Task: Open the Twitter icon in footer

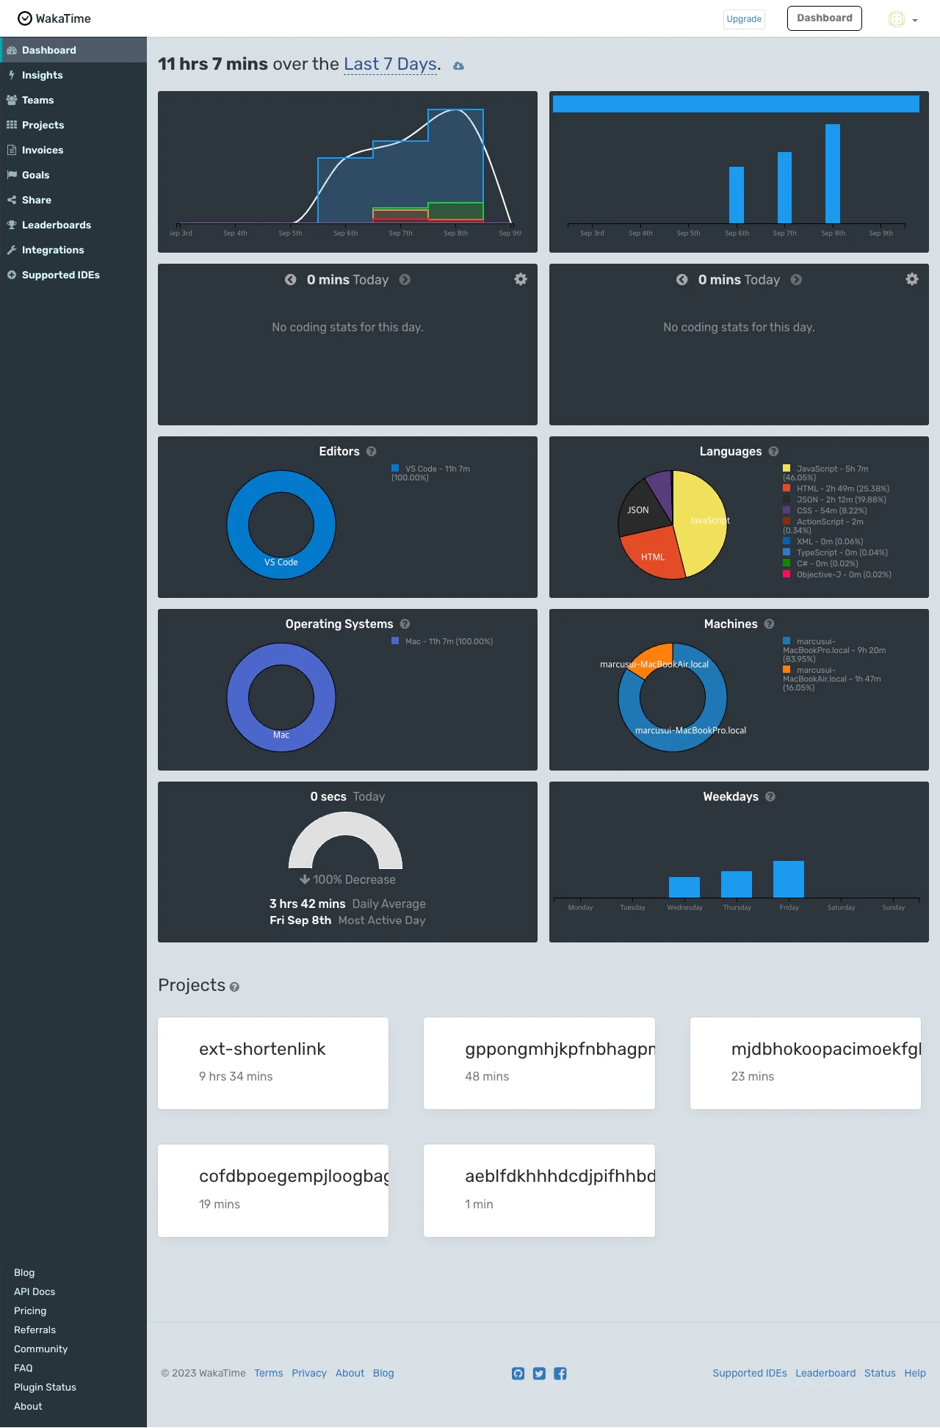Action: click(539, 1374)
